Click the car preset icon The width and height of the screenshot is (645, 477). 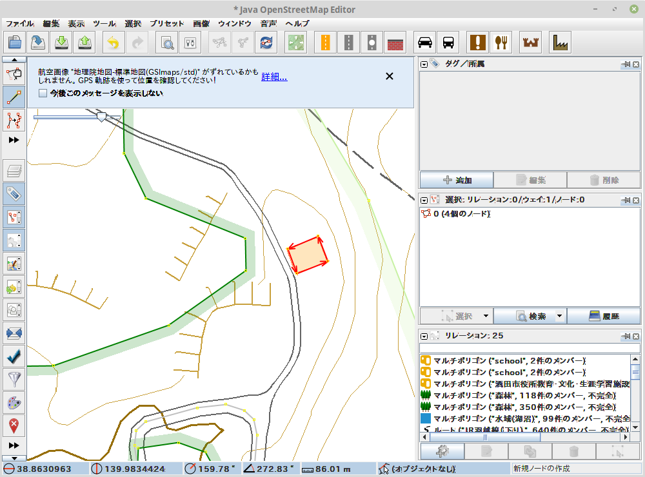pyautogui.click(x=424, y=43)
